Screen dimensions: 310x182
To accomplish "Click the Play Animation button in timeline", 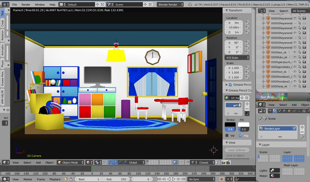I will click(x=174, y=179).
